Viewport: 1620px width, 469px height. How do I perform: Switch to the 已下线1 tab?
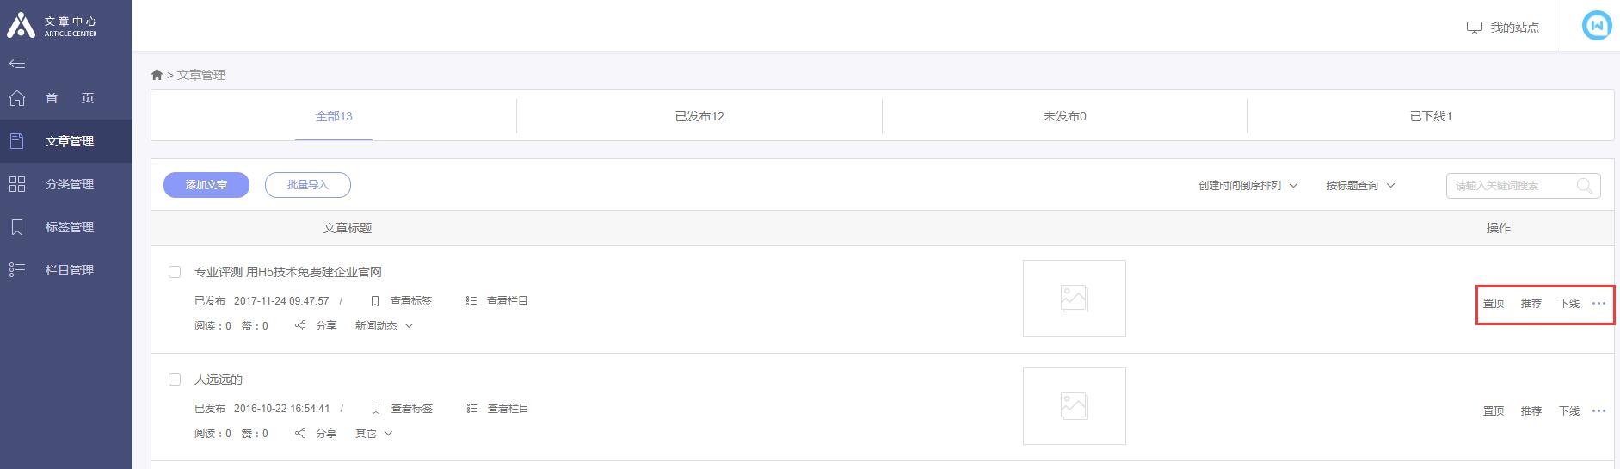[1431, 116]
